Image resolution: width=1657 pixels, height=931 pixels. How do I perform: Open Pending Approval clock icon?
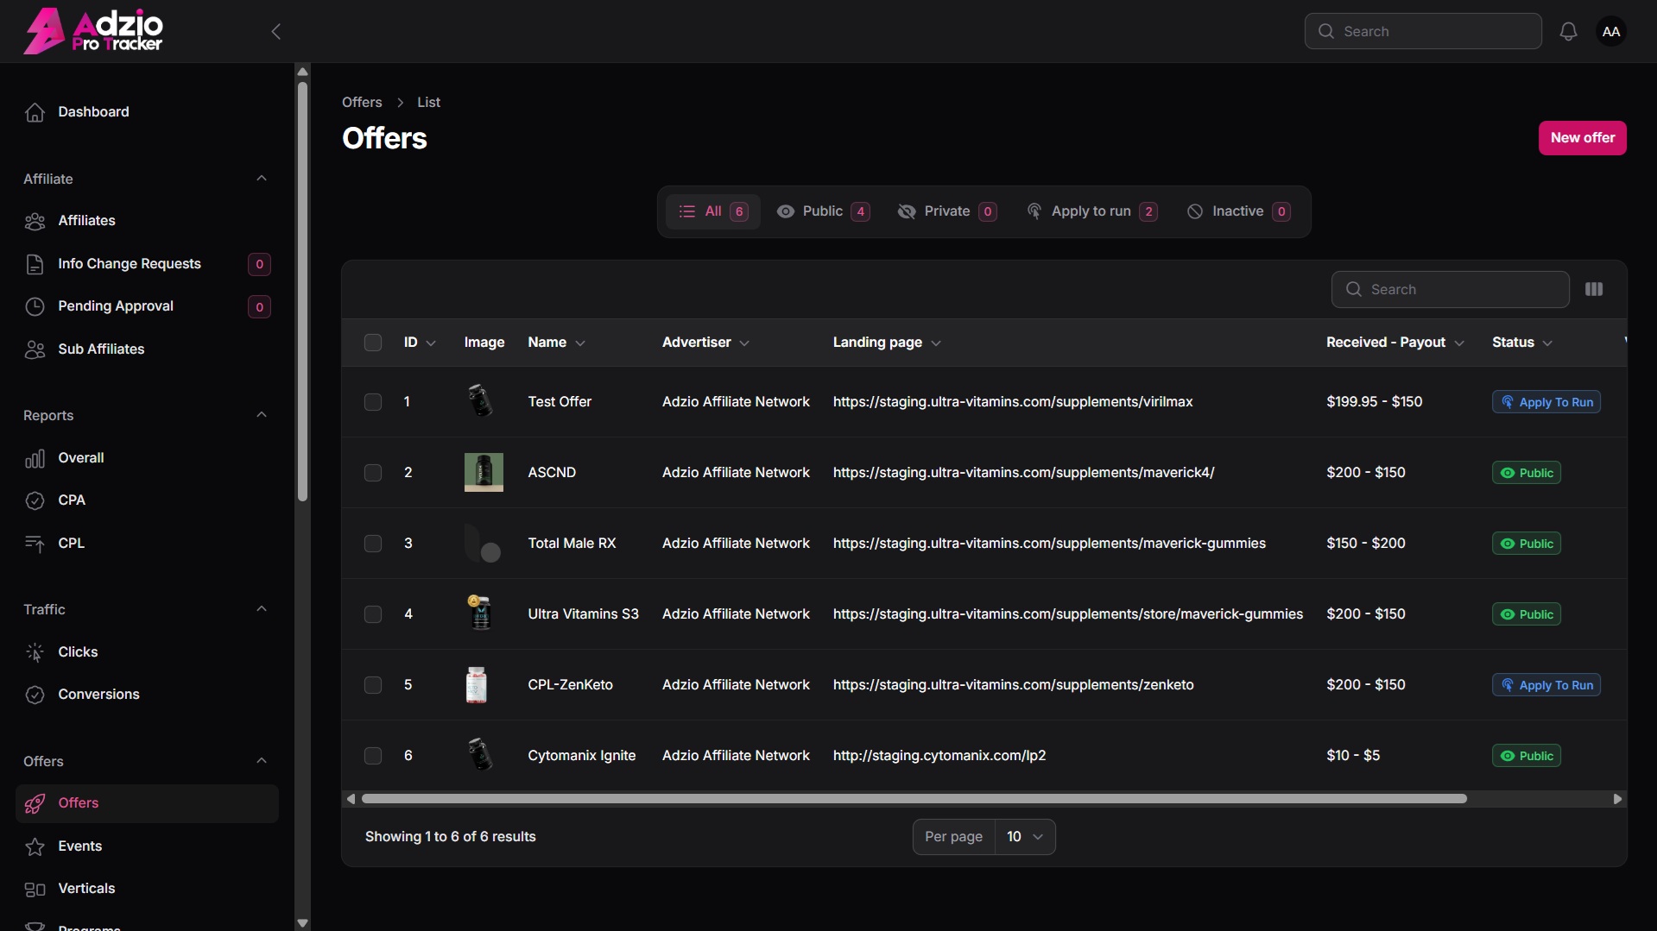coord(35,306)
